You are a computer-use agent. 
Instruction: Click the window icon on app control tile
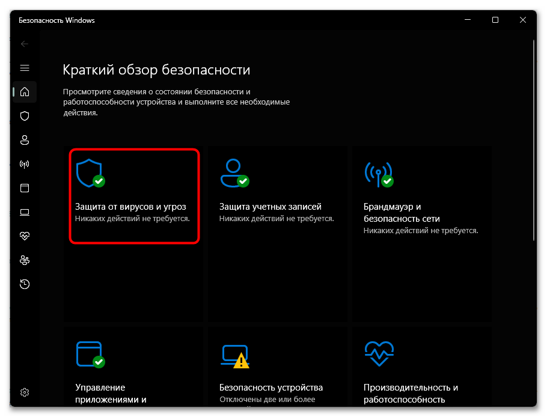tap(90, 355)
